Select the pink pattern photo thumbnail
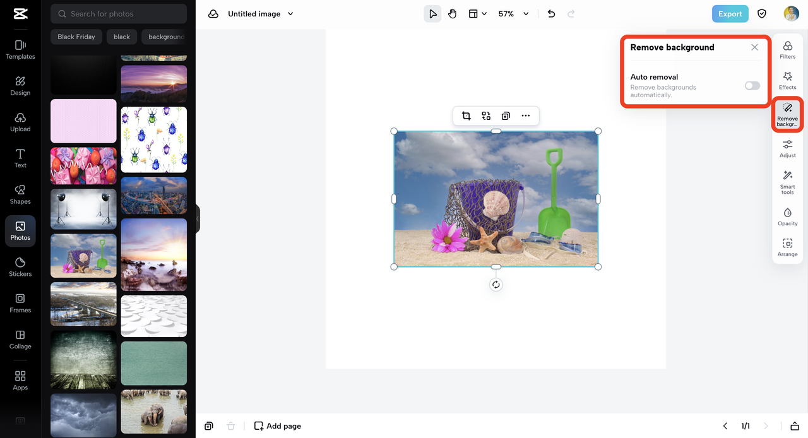 (83, 121)
